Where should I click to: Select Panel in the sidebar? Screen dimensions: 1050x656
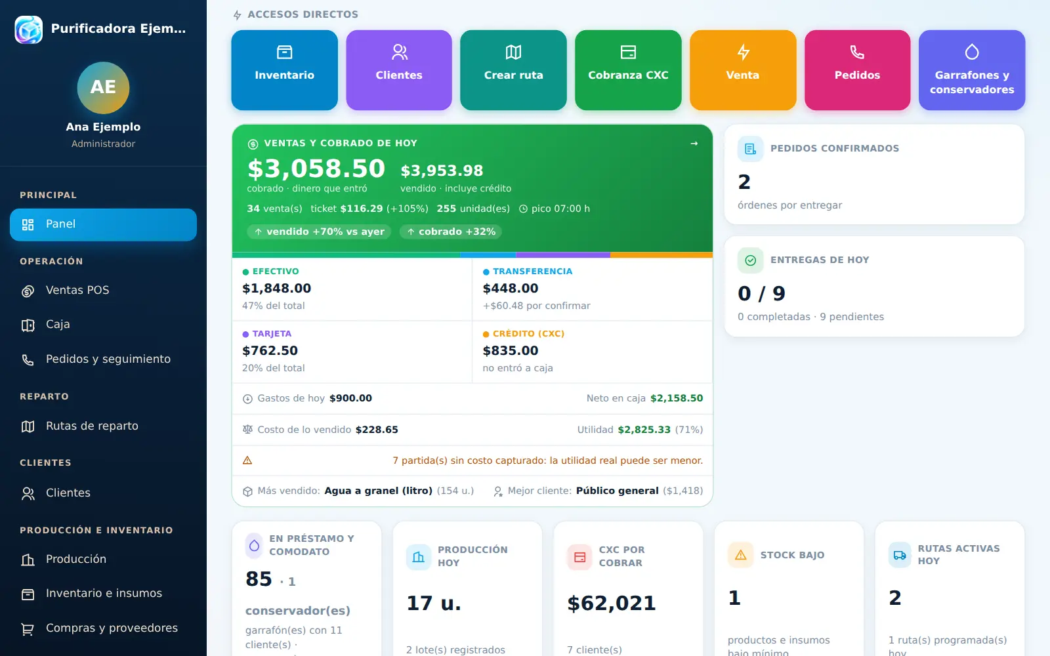click(x=103, y=224)
